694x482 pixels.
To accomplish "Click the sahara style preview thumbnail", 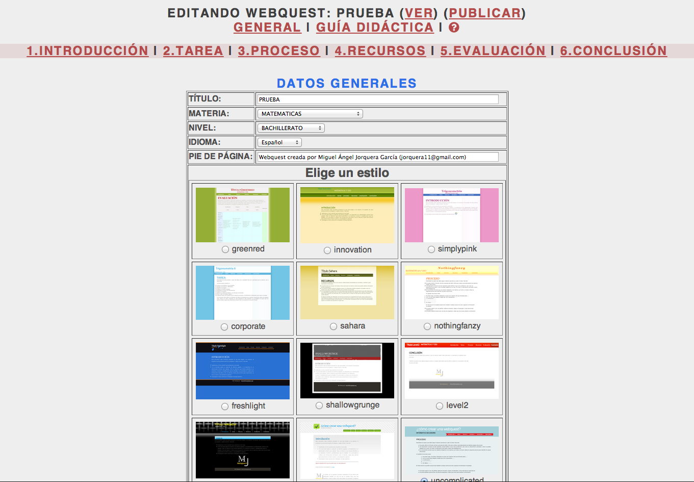I will [346, 291].
